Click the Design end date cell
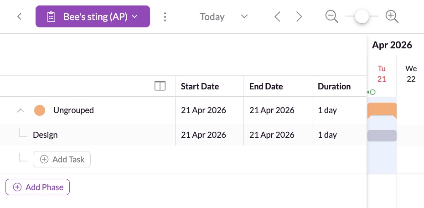This screenshot has height=208, width=424. pyautogui.click(x=272, y=135)
